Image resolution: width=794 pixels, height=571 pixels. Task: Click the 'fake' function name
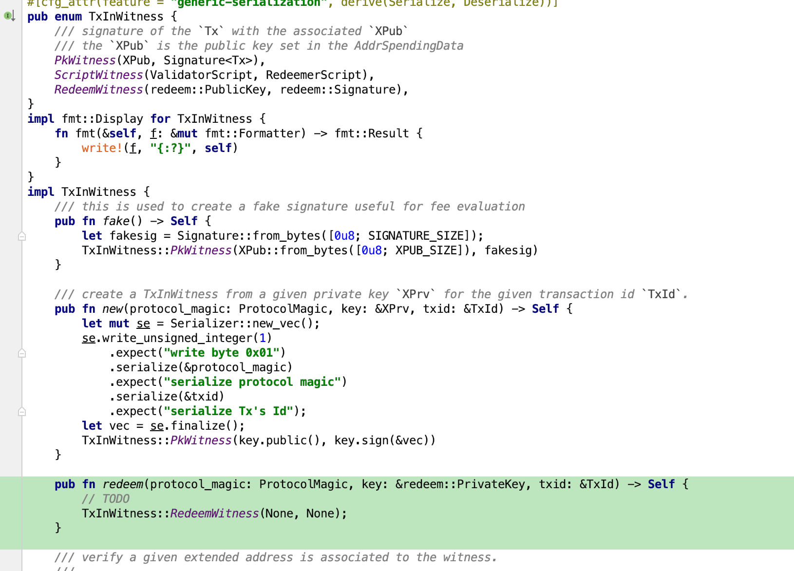(116, 221)
